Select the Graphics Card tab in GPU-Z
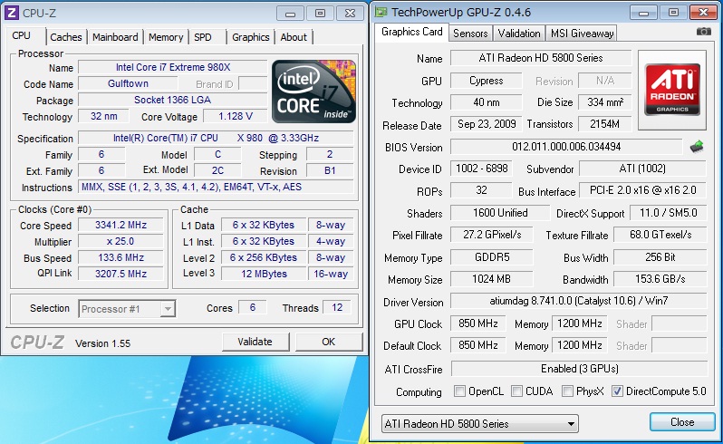The height and width of the screenshot is (444, 723). click(411, 32)
